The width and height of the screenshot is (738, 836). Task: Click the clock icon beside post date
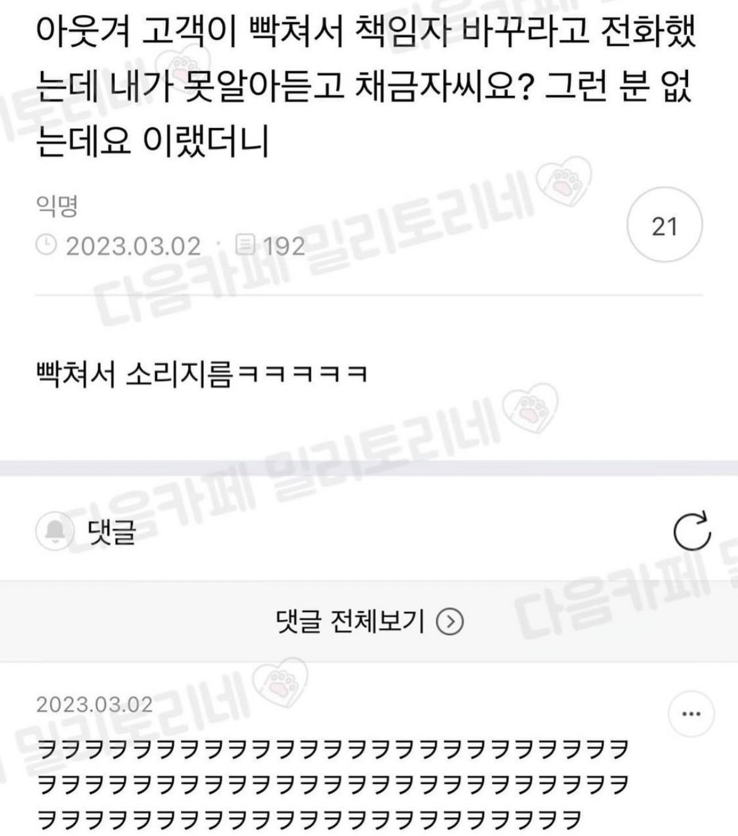click(x=46, y=245)
